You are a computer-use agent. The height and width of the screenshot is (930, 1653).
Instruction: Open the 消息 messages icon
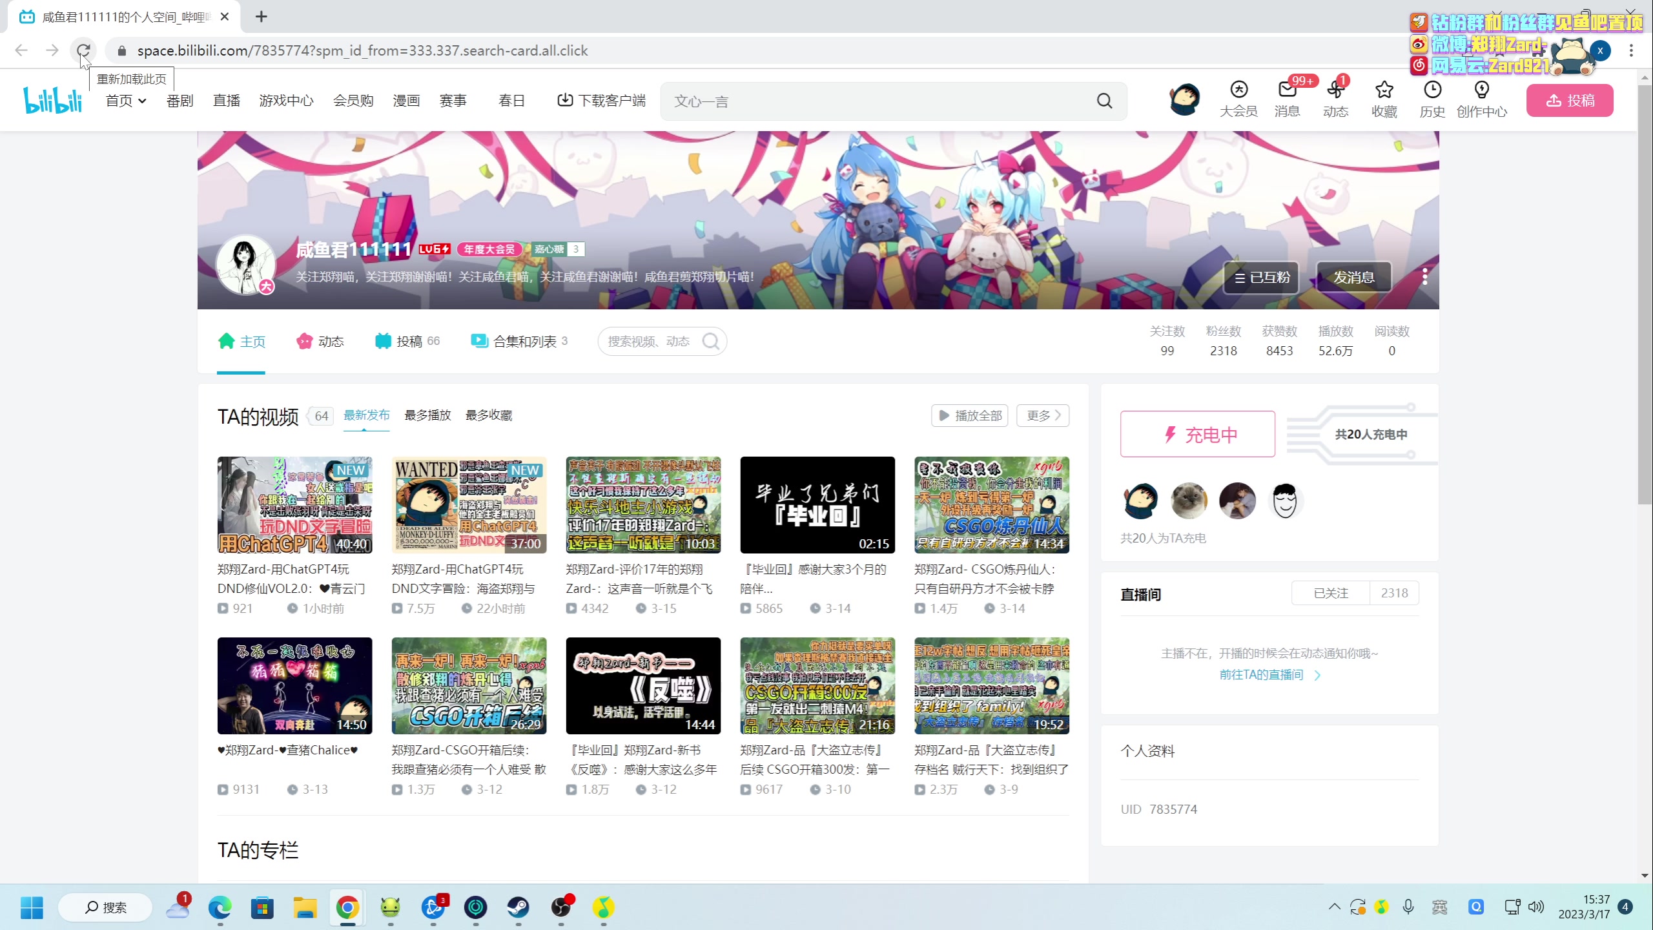(x=1287, y=90)
